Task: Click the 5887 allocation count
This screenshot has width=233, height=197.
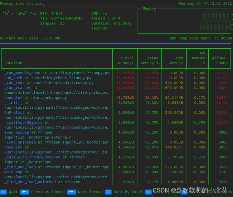Action: [223, 157]
